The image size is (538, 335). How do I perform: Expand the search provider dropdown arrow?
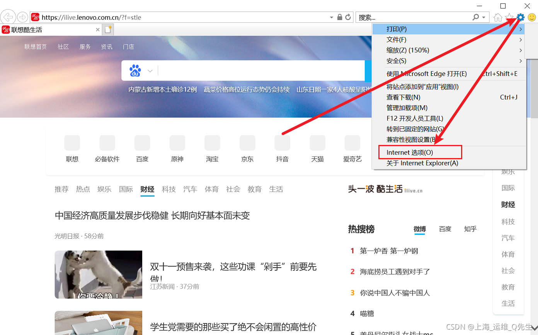pyautogui.click(x=484, y=17)
